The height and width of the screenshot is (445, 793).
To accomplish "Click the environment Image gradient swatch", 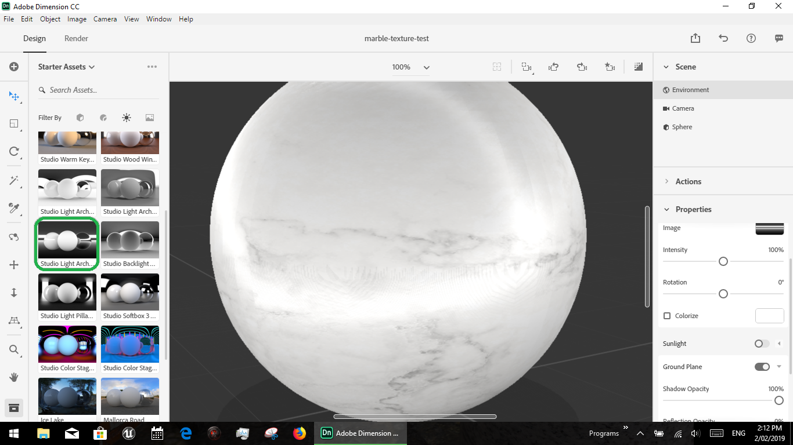I will tap(770, 228).
